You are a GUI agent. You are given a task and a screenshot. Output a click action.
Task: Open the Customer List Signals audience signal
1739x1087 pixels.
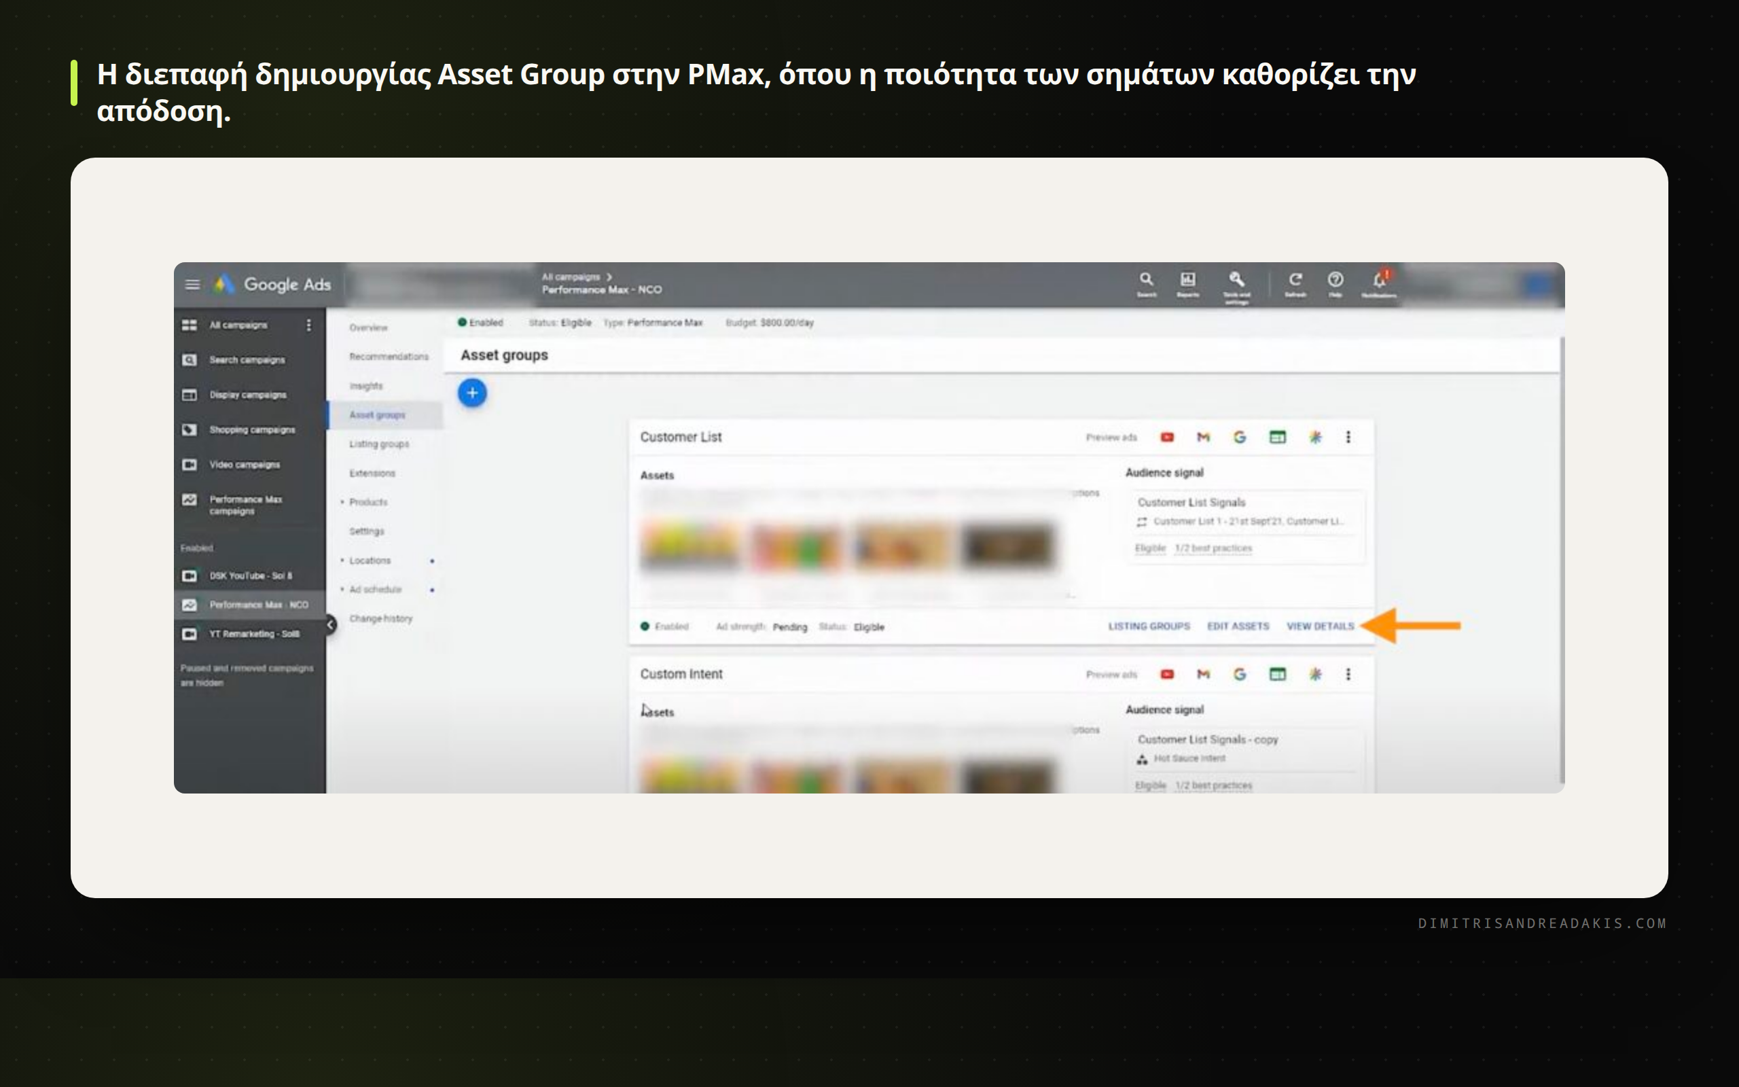click(1245, 527)
